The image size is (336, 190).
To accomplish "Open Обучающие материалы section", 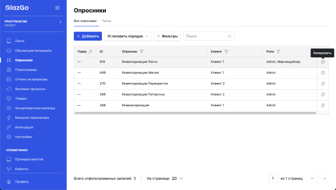I will (x=33, y=51).
